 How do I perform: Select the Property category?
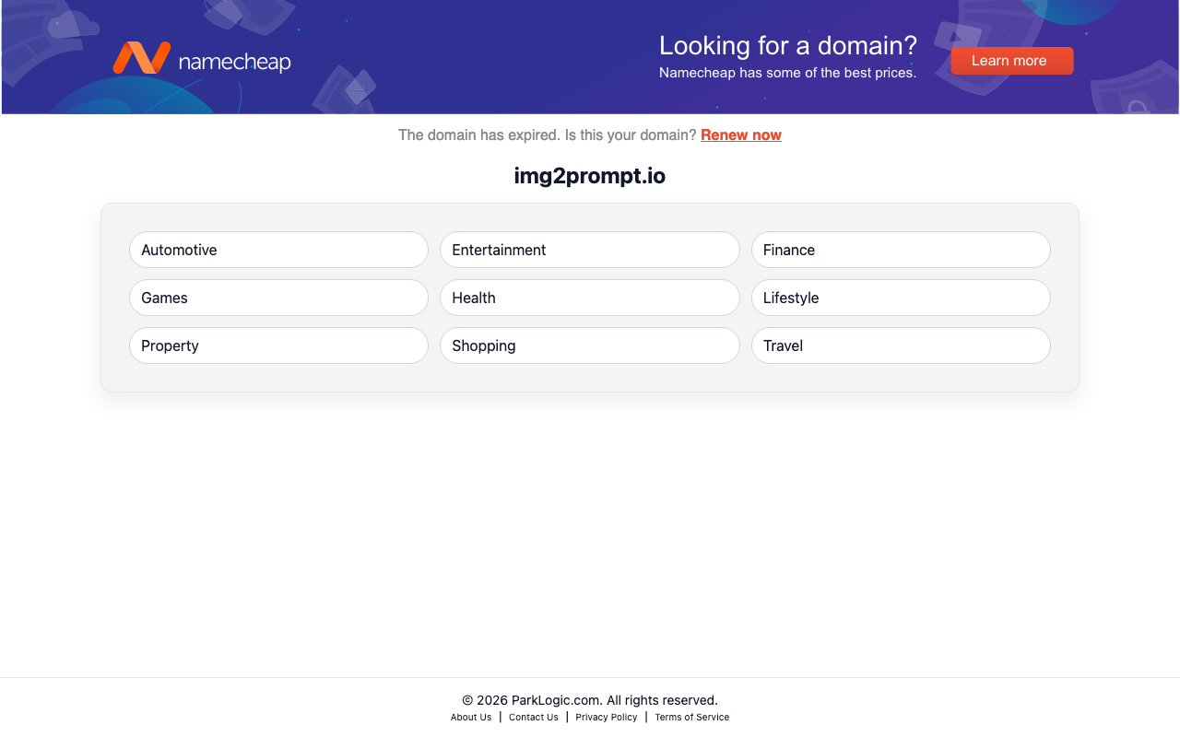[x=278, y=345]
